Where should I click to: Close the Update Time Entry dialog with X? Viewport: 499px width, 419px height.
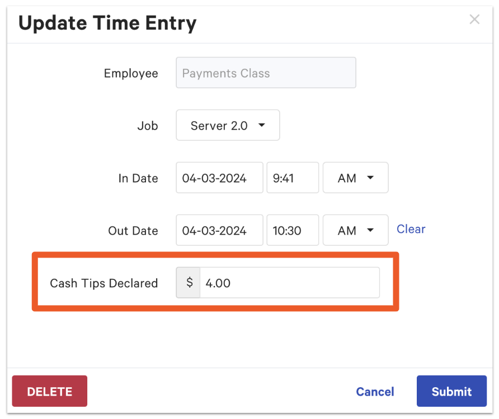474,20
